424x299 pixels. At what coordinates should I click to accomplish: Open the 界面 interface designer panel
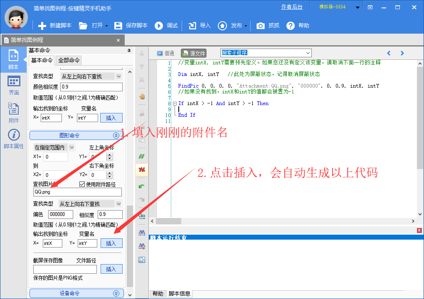pos(14,86)
